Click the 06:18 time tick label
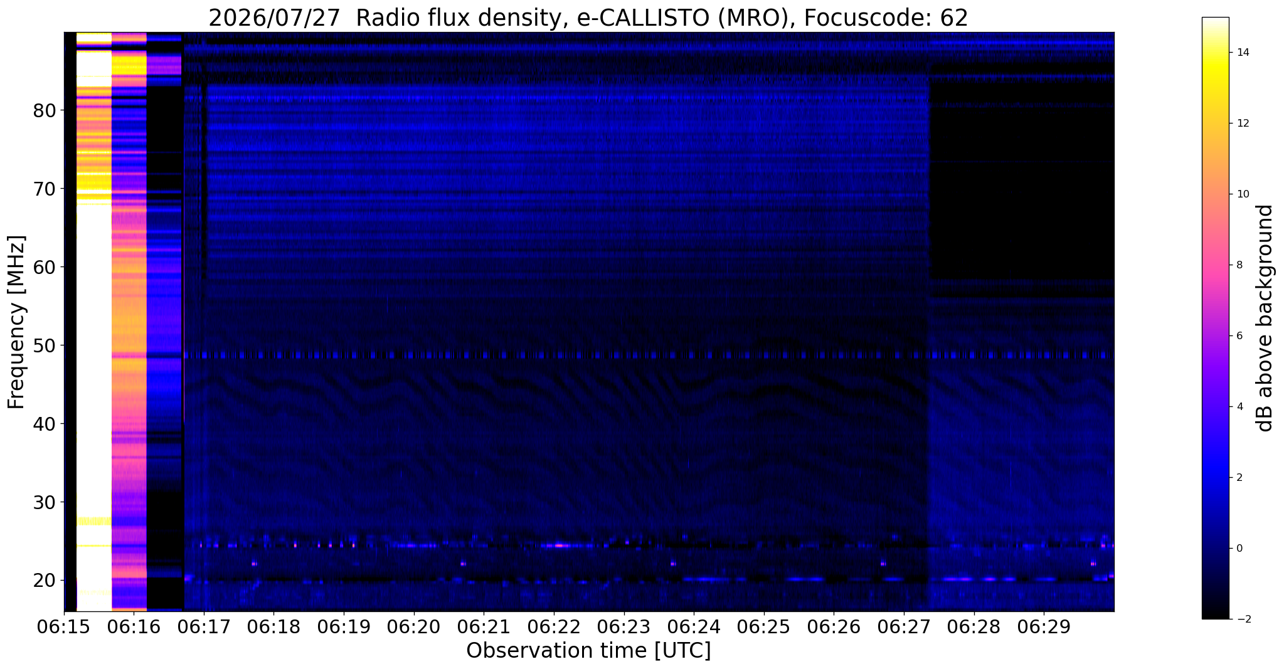Image resolution: width=1284 pixels, height=669 pixels. [x=274, y=626]
